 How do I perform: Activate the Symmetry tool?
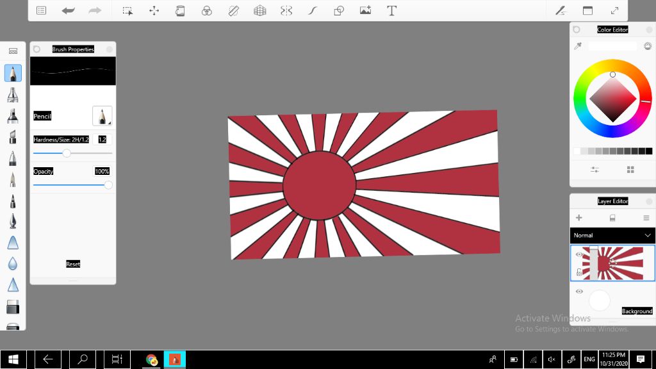286,10
